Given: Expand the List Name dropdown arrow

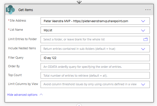Looking at the screenshot, I should [x=143, y=30].
